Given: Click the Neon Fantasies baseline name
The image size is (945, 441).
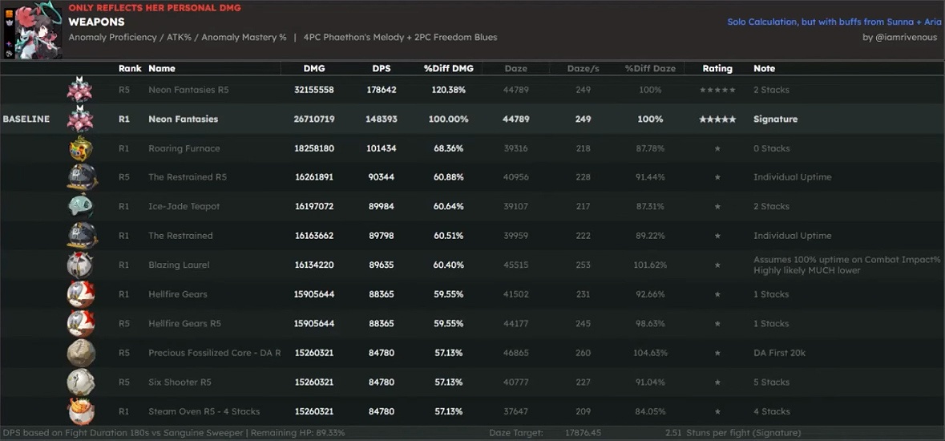Looking at the screenshot, I should [183, 119].
